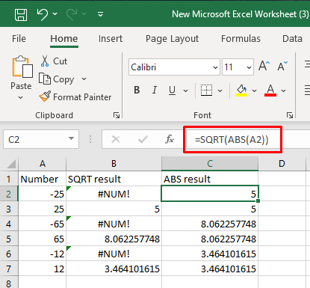
Task: Toggle Bold formatting
Action: (x=137, y=90)
